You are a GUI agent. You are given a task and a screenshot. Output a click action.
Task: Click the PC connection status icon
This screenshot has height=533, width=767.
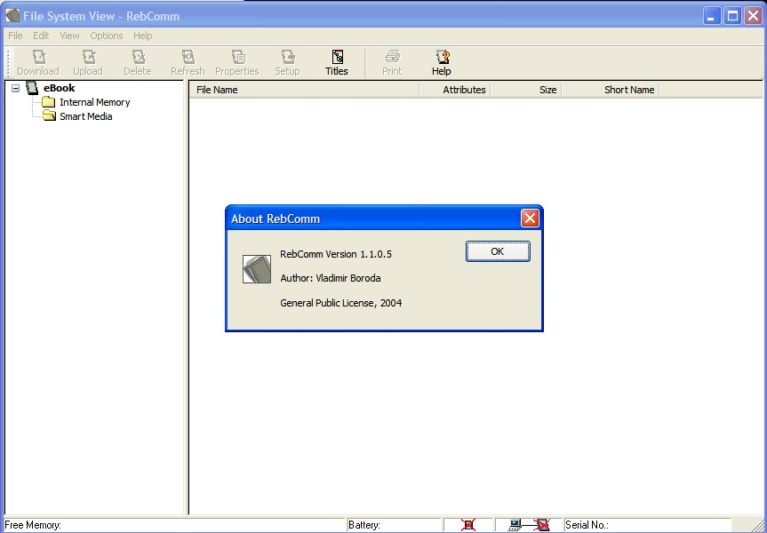click(x=529, y=525)
